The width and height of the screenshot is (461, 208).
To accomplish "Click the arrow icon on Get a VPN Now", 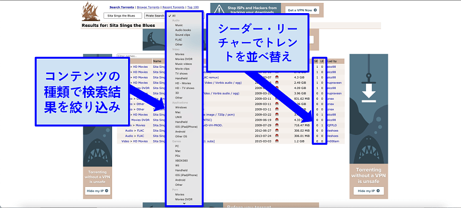I will [x=315, y=10].
